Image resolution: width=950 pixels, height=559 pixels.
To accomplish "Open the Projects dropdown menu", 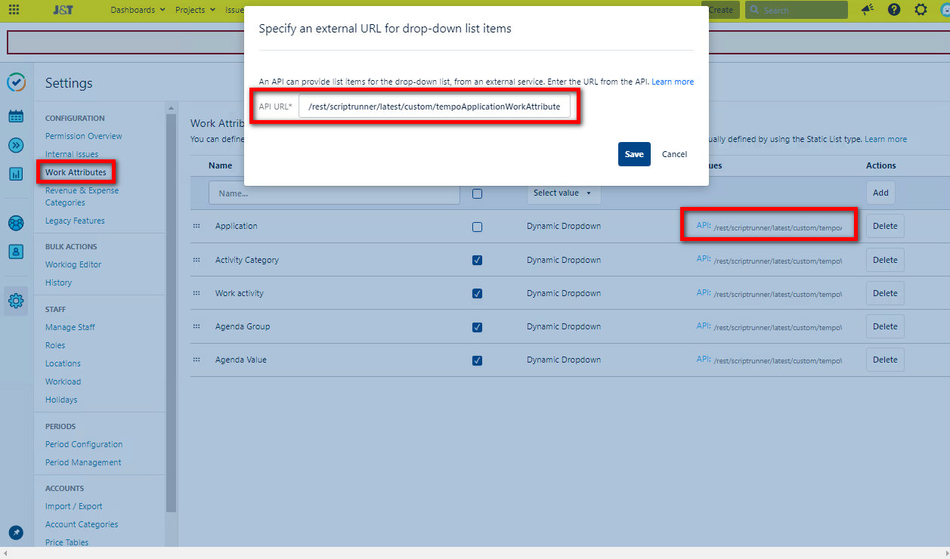I will pos(195,10).
